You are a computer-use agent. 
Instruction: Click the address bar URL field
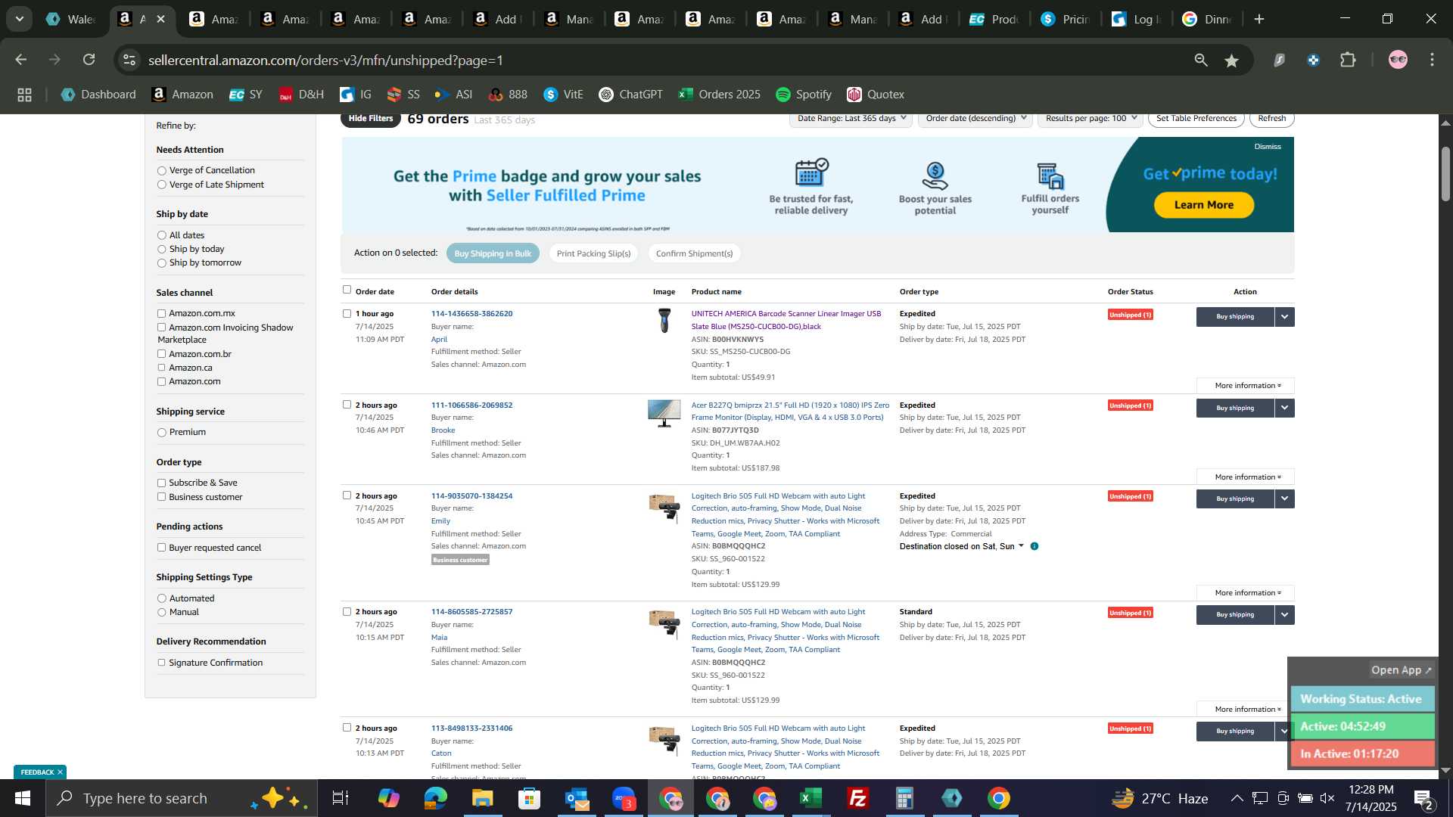click(x=651, y=60)
